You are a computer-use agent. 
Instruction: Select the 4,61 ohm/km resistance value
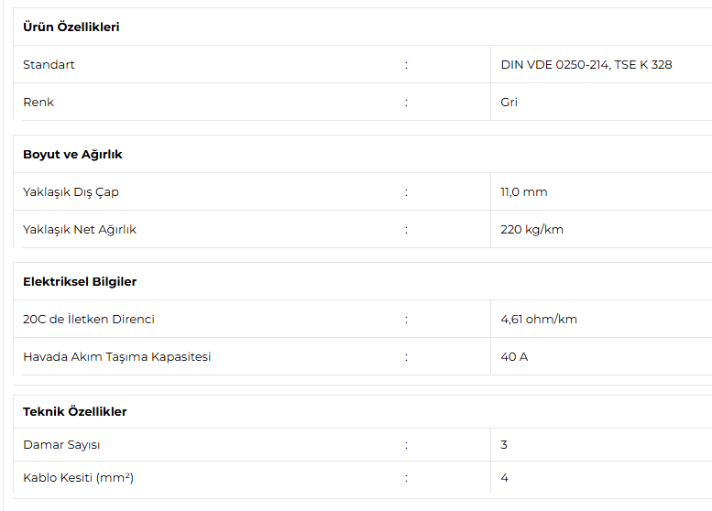click(x=539, y=320)
